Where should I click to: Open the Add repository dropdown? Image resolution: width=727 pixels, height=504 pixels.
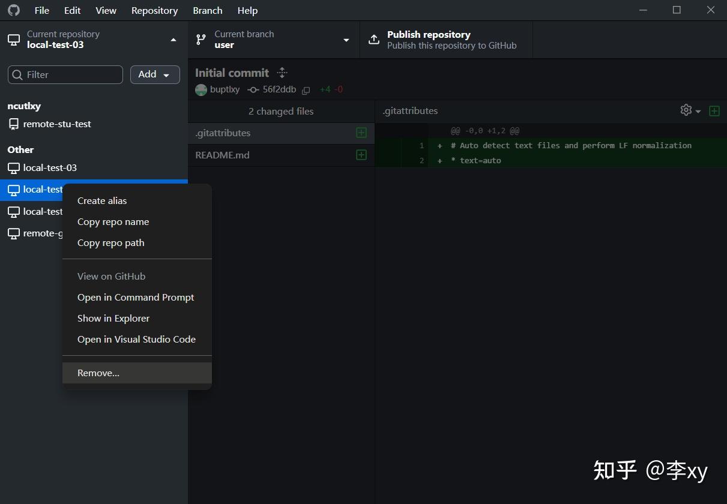[155, 74]
